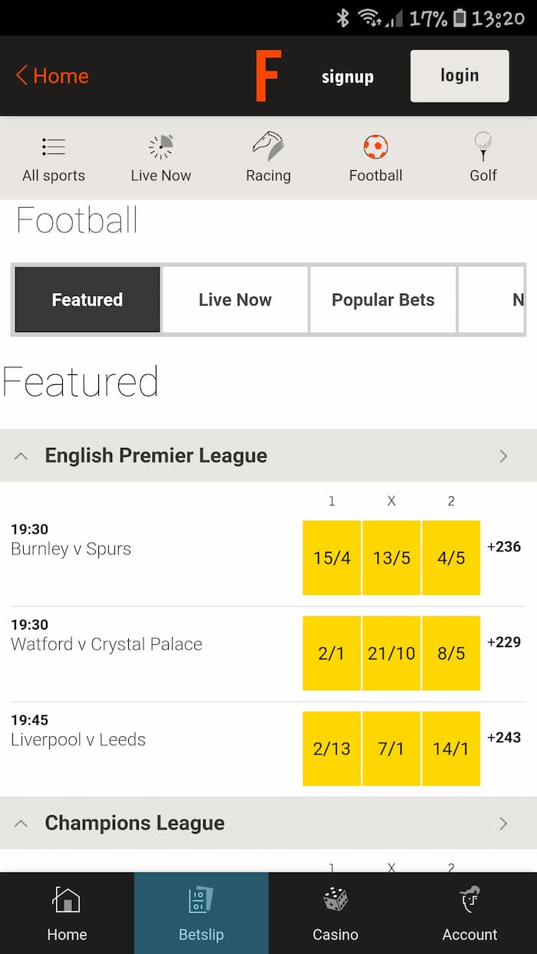Tap the signup link
Screen dimensions: 537x954
coord(348,77)
